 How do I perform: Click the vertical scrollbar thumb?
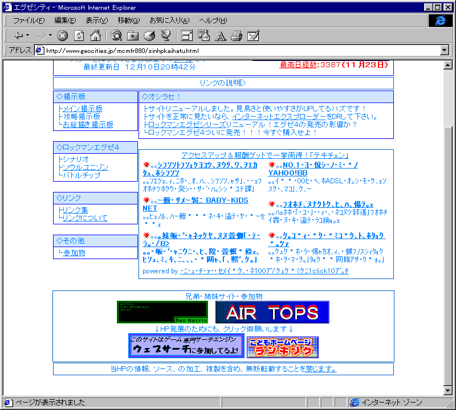click(448, 256)
